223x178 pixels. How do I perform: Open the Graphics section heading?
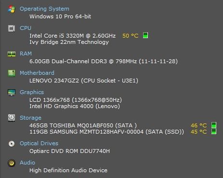[32, 92]
